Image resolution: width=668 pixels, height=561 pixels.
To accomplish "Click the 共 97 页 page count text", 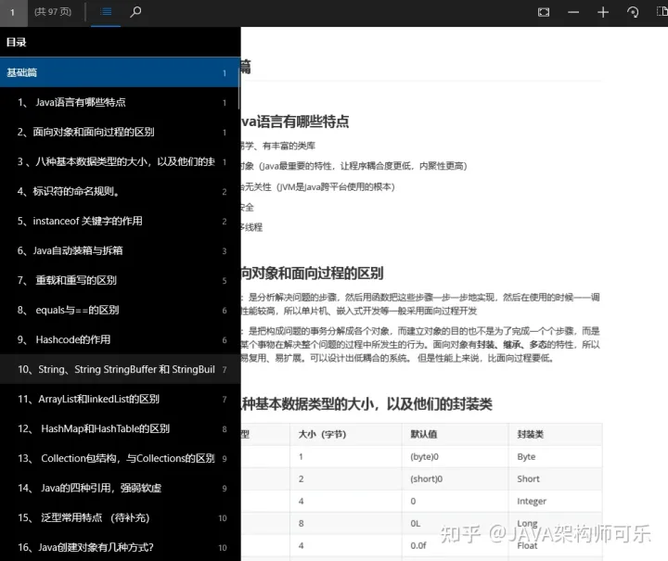I will [x=53, y=12].
